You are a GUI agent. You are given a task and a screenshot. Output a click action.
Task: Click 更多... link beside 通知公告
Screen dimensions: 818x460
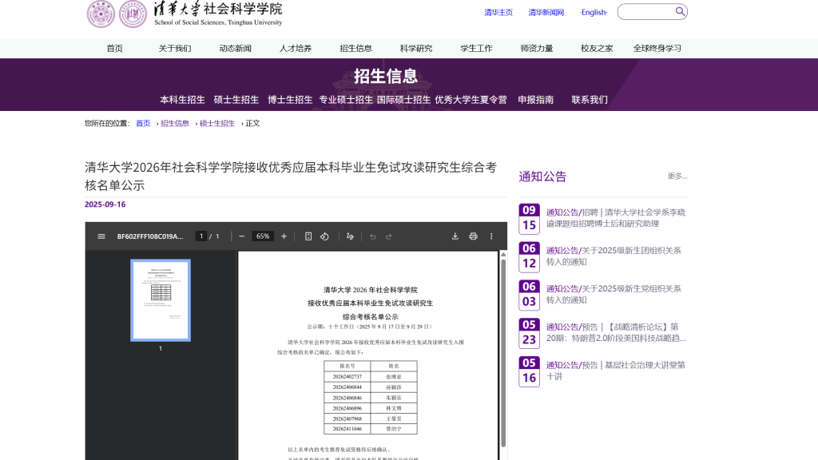(677, 176)
